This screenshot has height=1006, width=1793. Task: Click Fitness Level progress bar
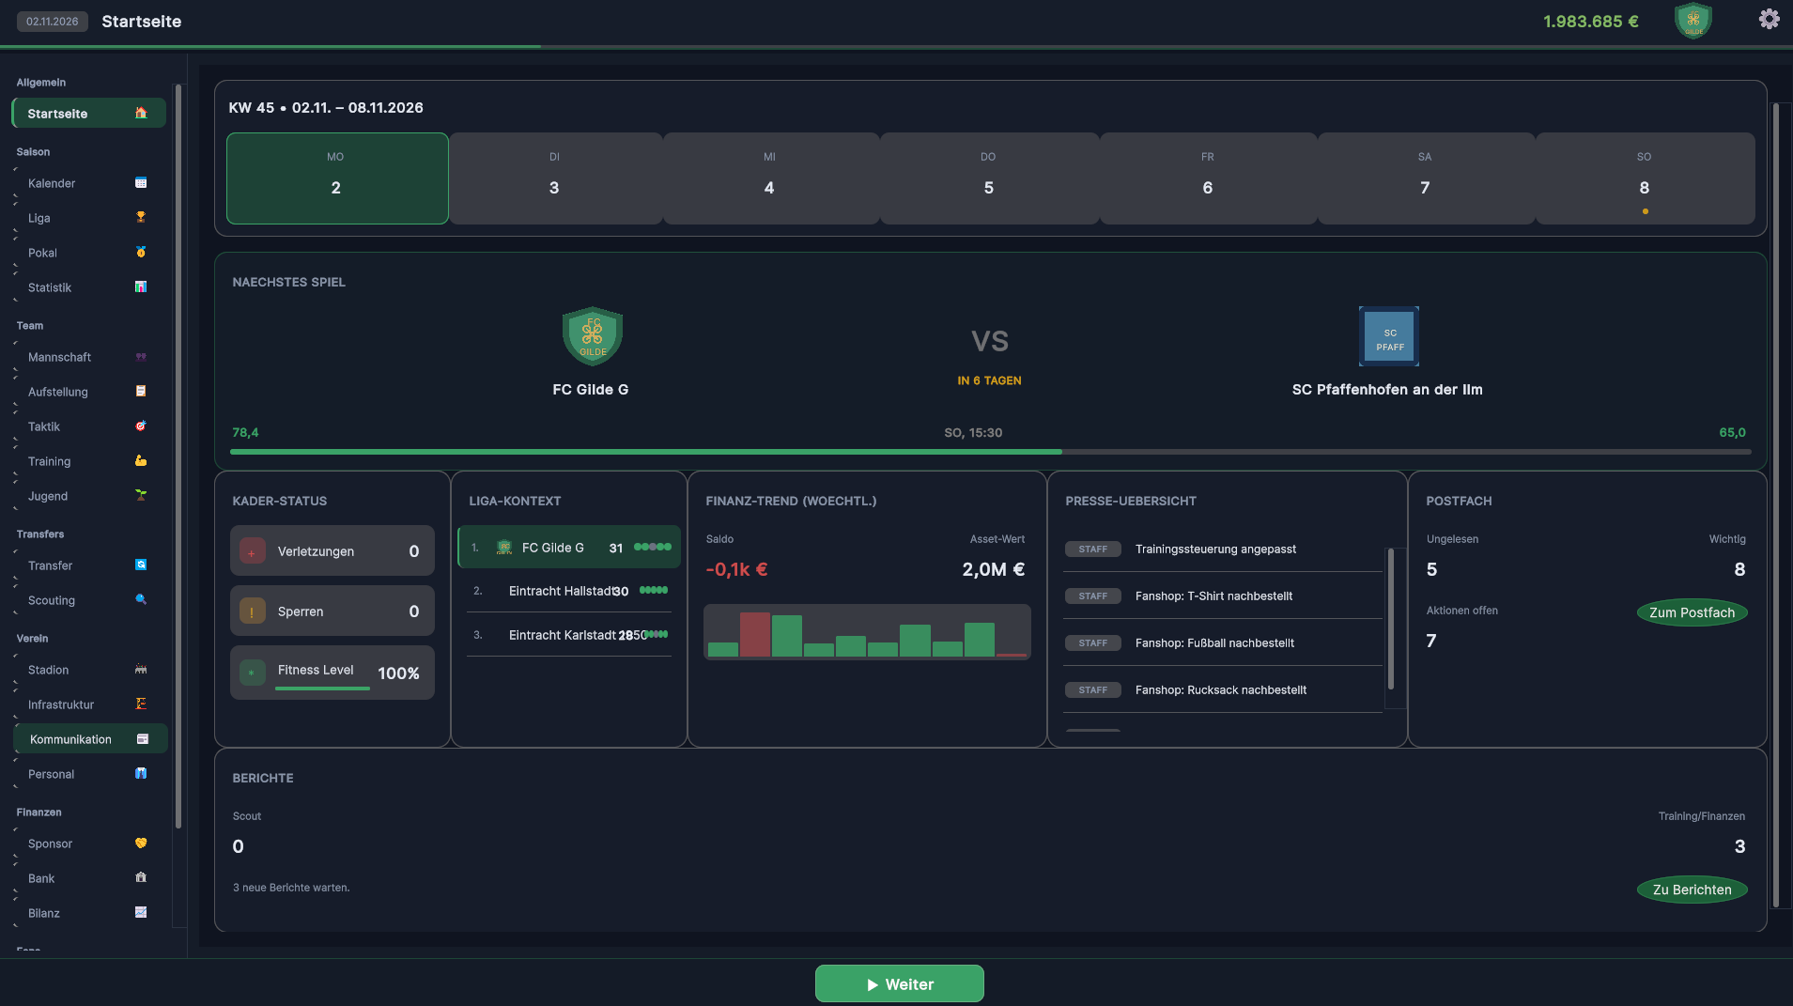[x=322, y=689]
